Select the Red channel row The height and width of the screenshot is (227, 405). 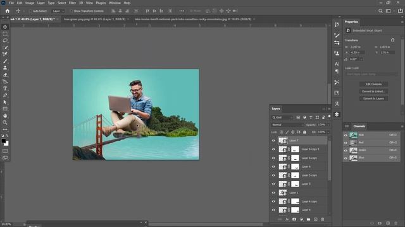[371, 143]
